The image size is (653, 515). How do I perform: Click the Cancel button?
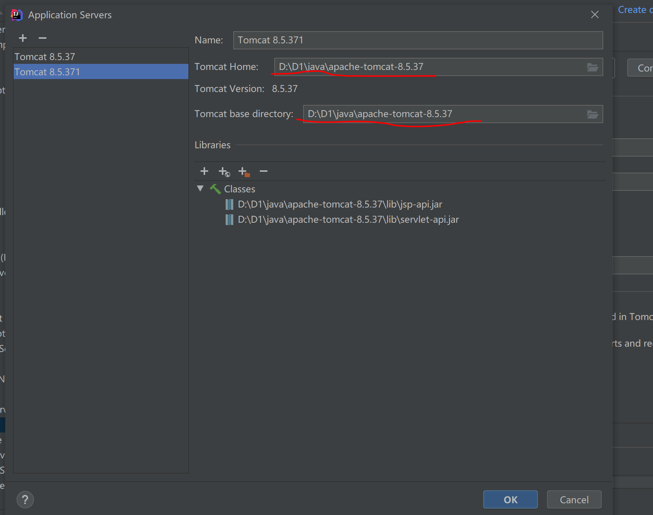(574, 499)
